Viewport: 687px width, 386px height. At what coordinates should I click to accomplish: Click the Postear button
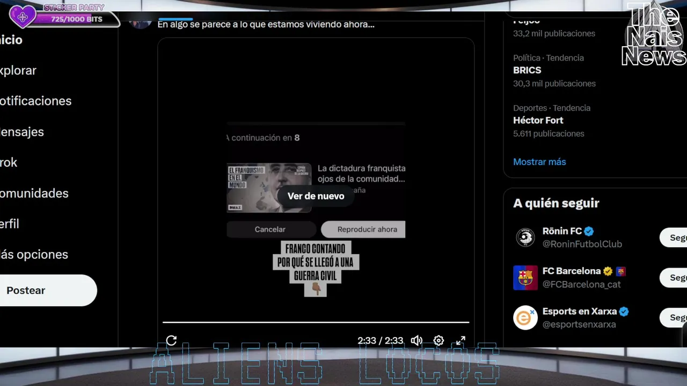[47, 291]
